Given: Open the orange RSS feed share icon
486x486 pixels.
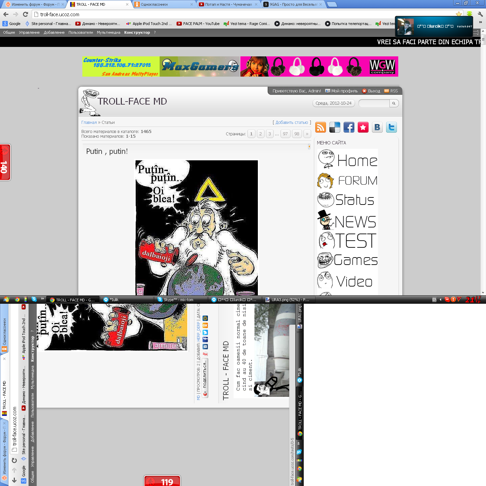Looking at the screenshot, I should pyautogui.click(x=321, y=127).
